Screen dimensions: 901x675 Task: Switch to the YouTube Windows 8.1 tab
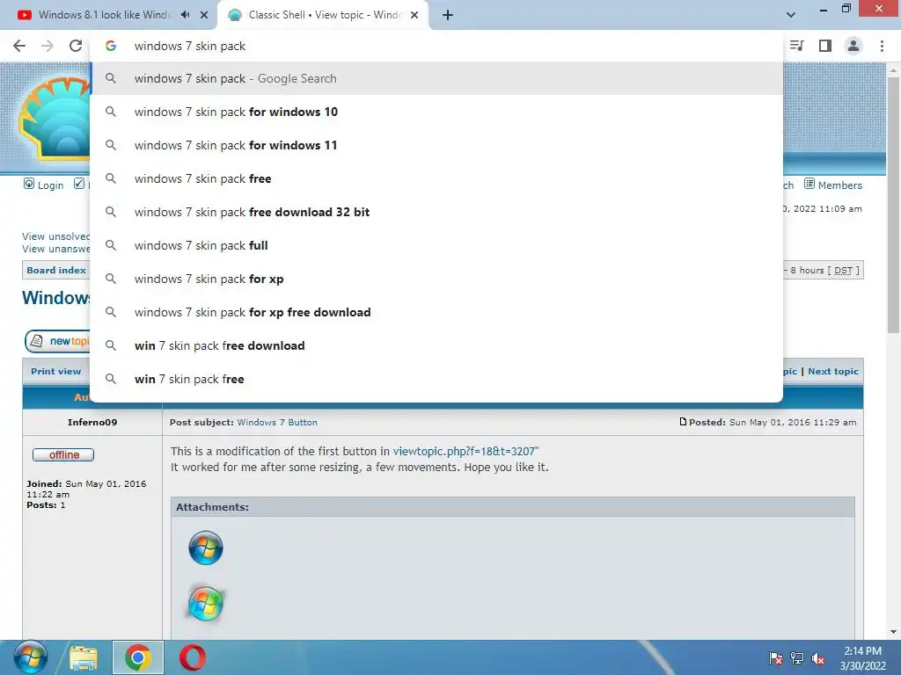(107, 15)
